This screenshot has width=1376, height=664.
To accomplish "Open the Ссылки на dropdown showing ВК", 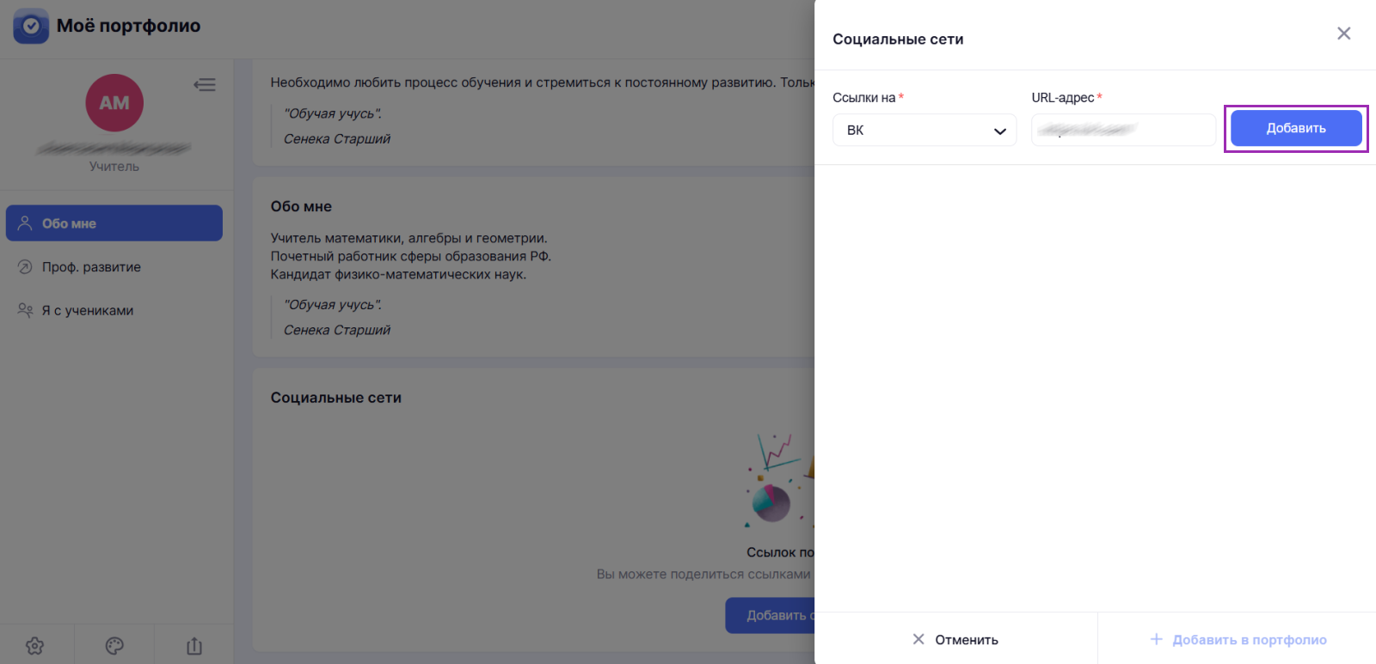I will tap(924, 131).
